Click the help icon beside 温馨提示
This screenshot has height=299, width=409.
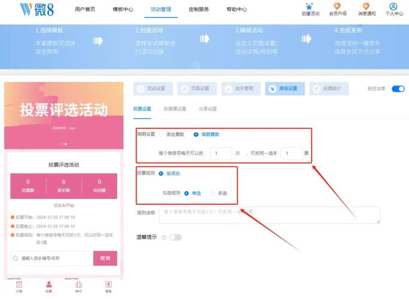click(x=163, y=237)
